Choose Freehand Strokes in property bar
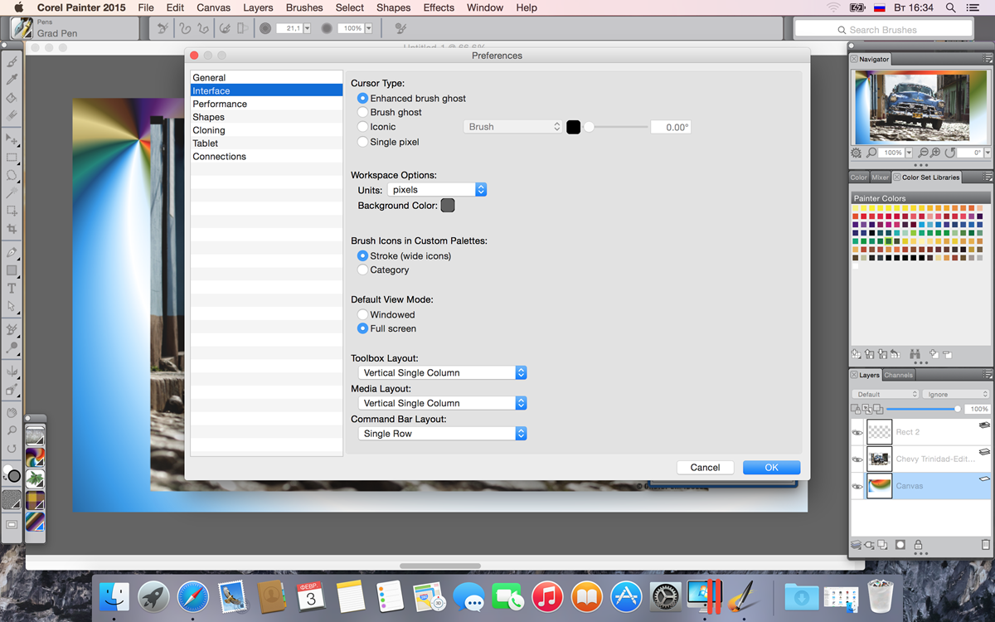The height and width of the screenshot is (622, 995). click(185, 28)
